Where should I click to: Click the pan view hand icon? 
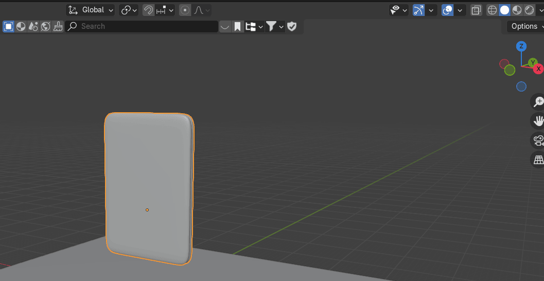pos(538,121)
